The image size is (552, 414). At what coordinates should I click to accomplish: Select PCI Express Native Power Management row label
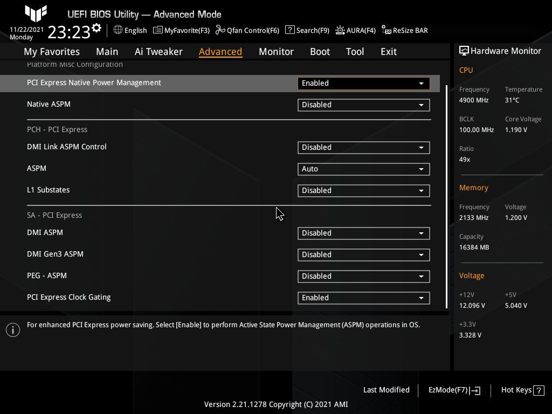pyautogui.click(x=94, y=82)
